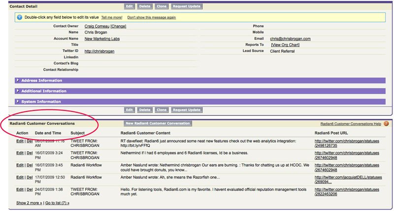Click the Show 2 more link
The height and width of the screenshot is (211, 394).
tap(29, 203)
